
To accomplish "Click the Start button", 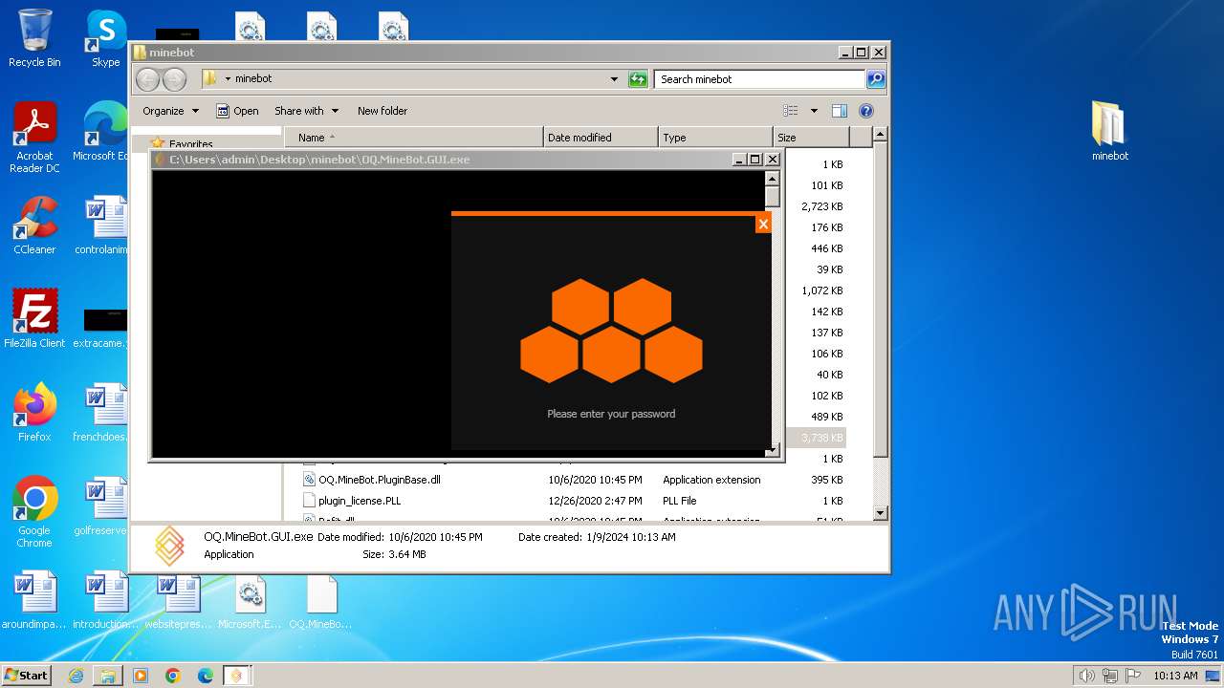I will 26,675.
